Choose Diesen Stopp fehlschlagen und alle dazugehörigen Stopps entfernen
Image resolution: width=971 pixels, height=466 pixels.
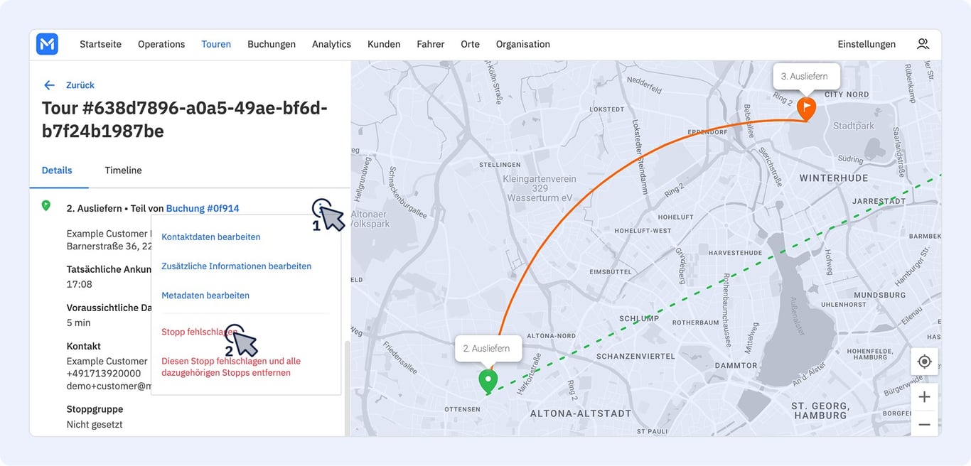tap(231, 367)
